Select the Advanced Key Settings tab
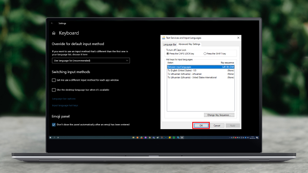The image size is (308, 173). pyautogui.click(x=189, y=44)
